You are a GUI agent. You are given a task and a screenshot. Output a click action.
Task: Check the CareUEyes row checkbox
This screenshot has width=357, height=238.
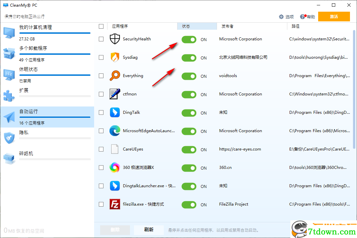(101, 149)
